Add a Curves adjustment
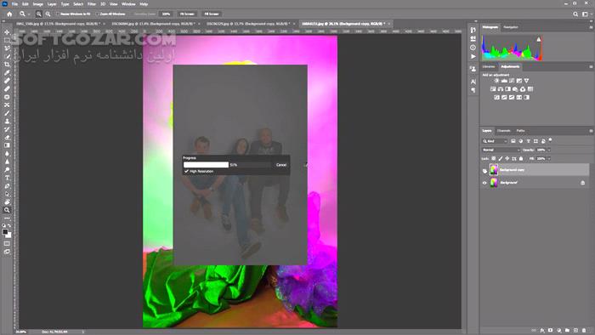 click(512, 81)
